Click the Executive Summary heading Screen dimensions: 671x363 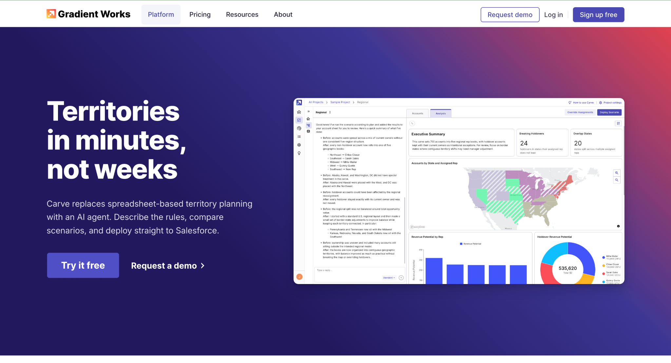pos(428,134)
